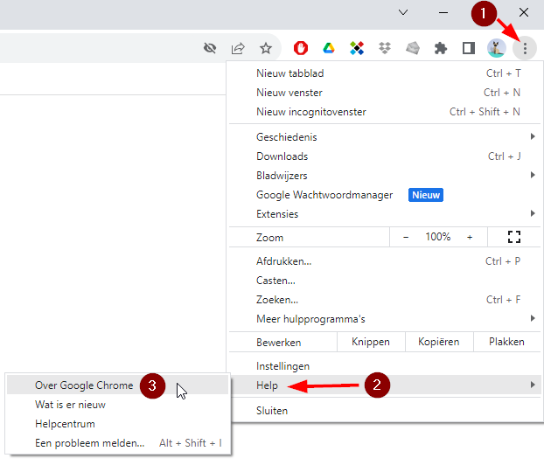Open the profile avatar picture
Screen dimensions: 544x472
pos(497,48)
